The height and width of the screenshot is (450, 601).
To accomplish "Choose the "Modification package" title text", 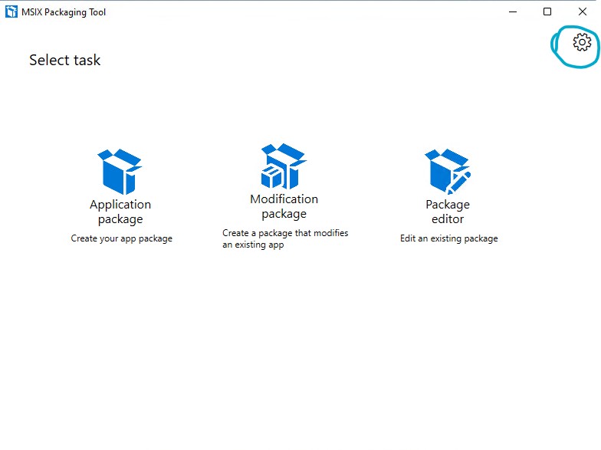I will 284,206.
